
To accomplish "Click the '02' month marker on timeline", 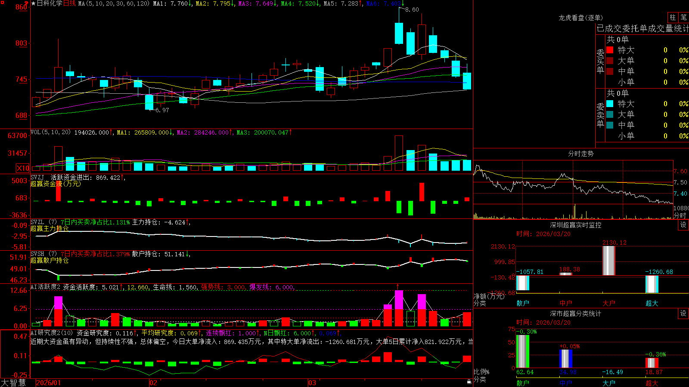I will tap(153, 383).
